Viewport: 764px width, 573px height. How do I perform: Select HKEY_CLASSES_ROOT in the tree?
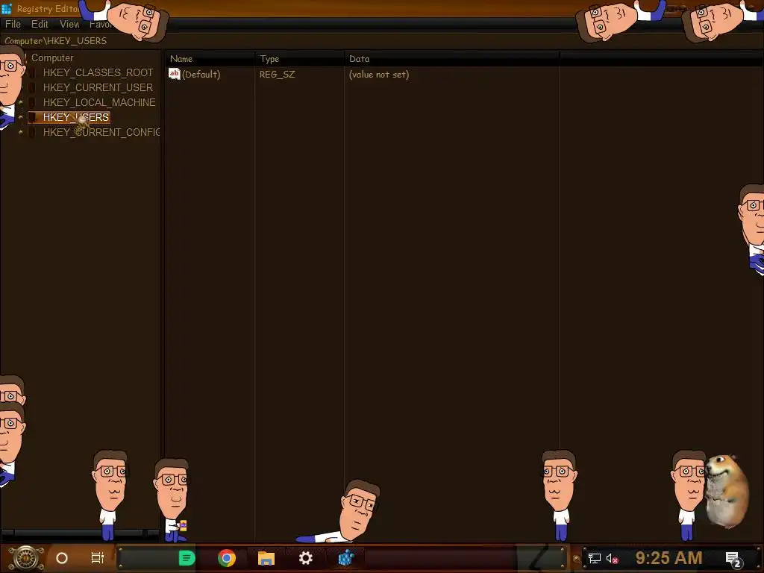[x=98, y=72]
